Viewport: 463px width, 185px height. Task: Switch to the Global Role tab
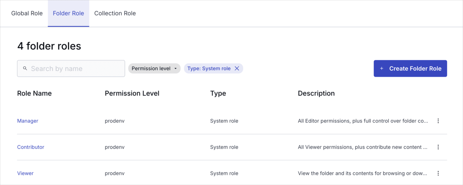coord(27,13)
